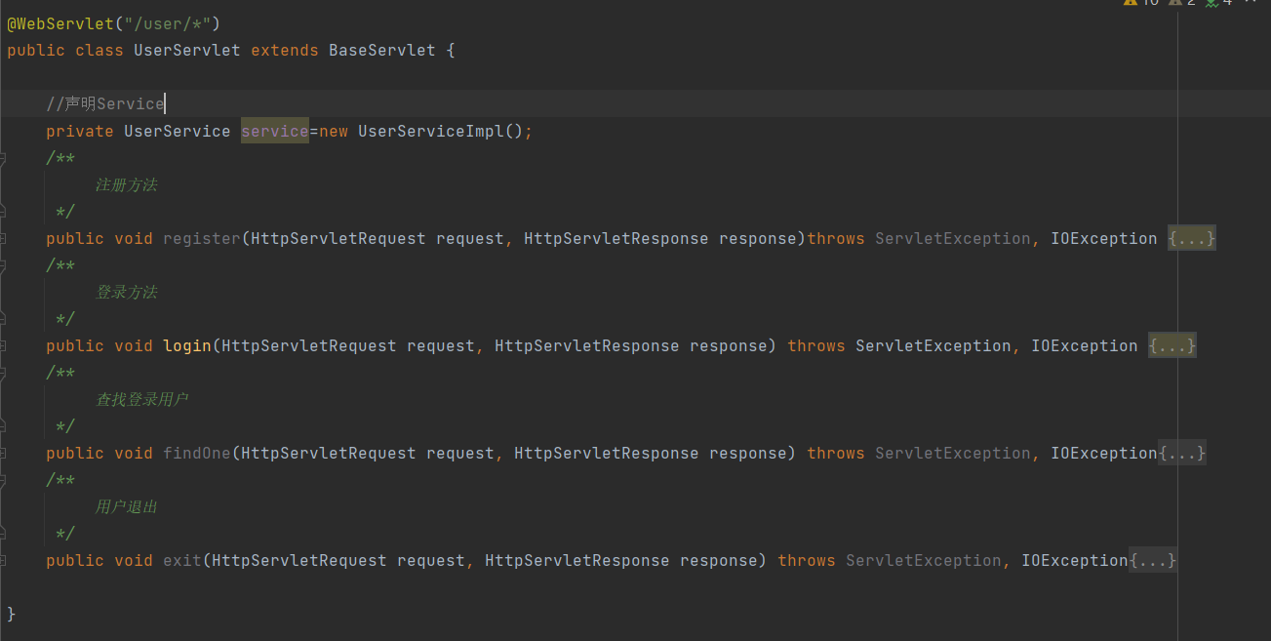Click the login method name
1271x641 pixels.
click(x=187, y=346)
